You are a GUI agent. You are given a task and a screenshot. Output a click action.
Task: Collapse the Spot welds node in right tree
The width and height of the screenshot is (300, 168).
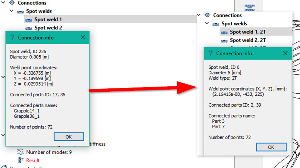click(x=207, y=24)
